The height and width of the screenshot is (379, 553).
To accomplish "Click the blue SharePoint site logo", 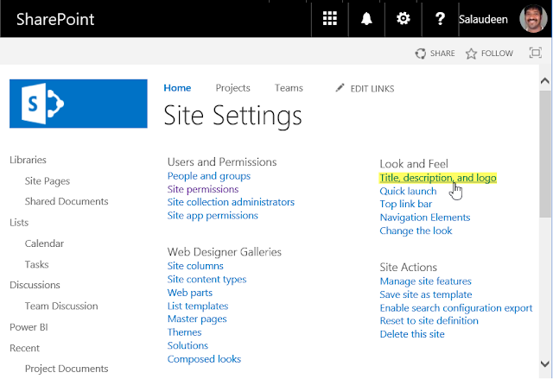I will (x=79, y=104).
